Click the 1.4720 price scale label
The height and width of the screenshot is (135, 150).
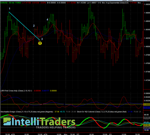(147, 80)
